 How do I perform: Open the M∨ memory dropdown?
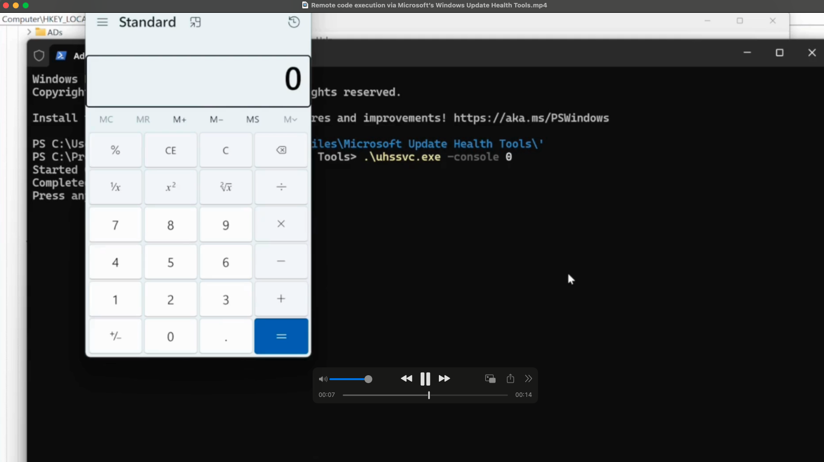point(290,119)
